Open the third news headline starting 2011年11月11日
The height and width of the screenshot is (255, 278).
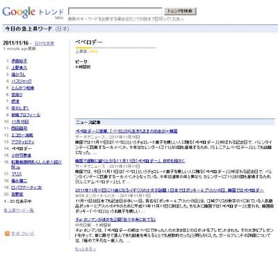(x=170, y=190)
